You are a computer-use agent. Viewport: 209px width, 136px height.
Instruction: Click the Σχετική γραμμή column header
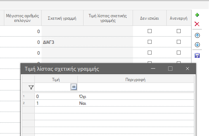click(62, 18)
